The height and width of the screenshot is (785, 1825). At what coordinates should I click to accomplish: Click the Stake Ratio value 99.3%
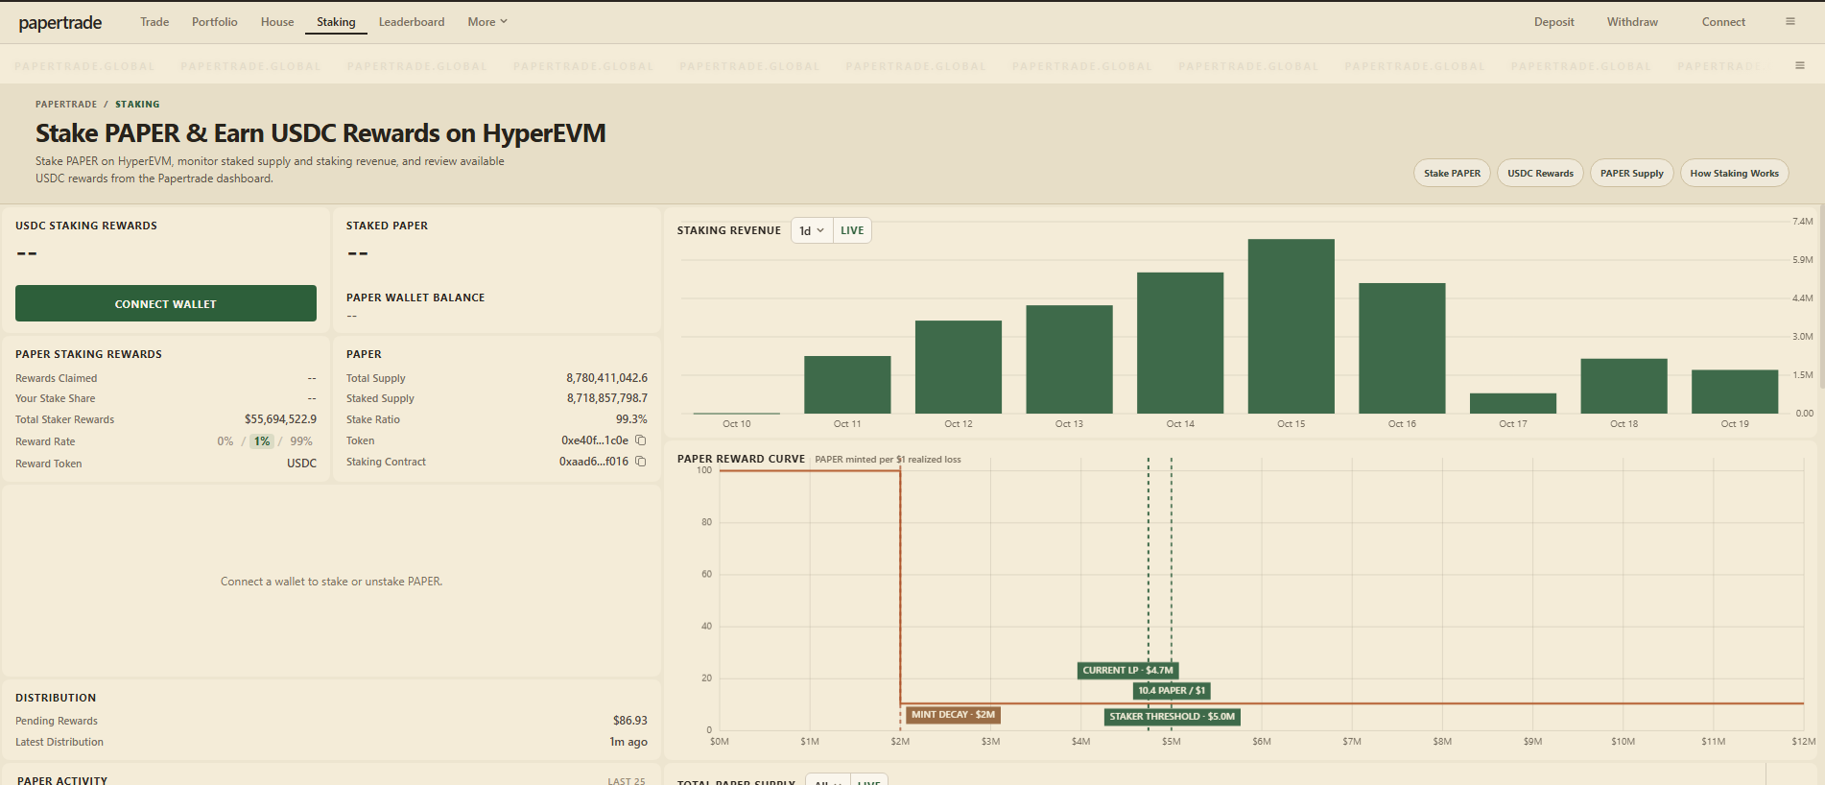631,419
